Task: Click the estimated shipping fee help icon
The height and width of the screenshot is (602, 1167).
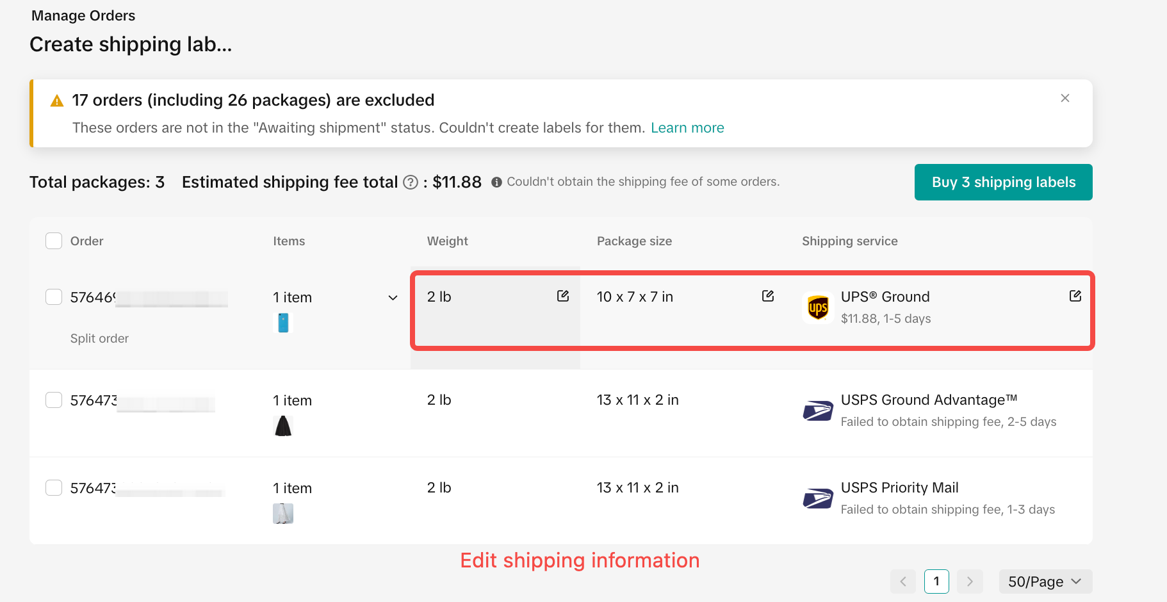Action: pos(410,183)
